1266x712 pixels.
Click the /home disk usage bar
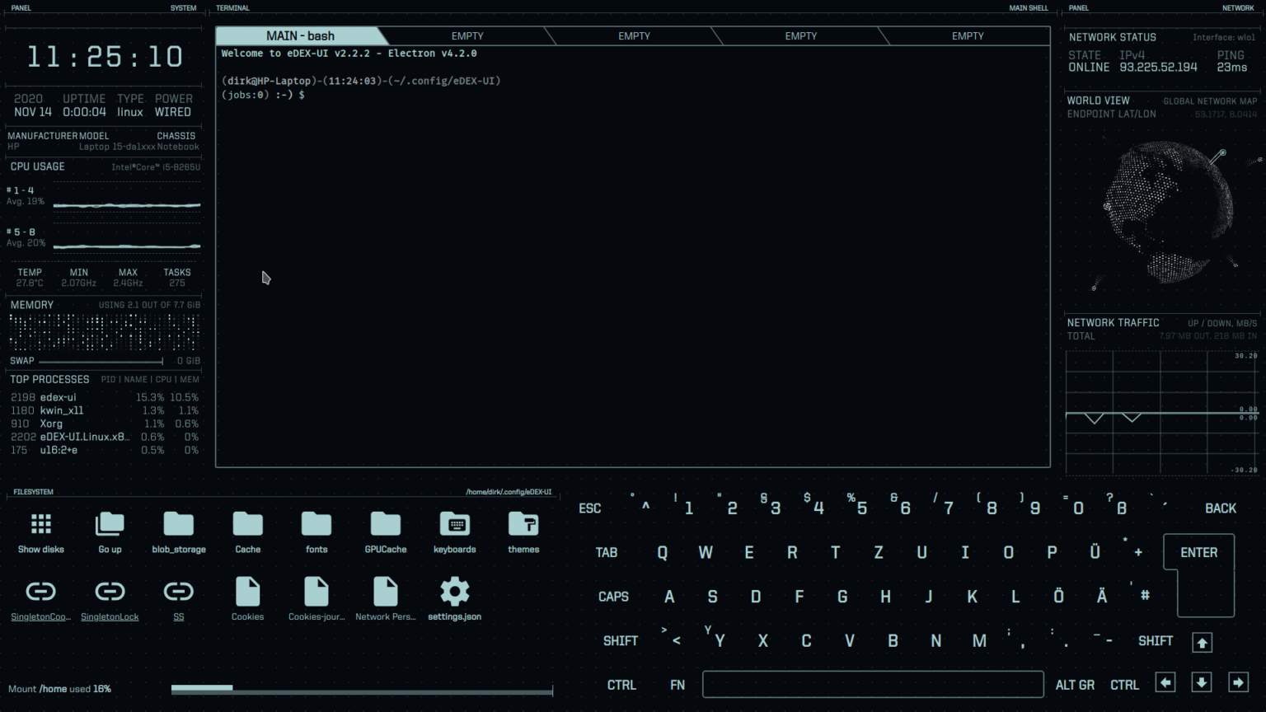[361, 689]
